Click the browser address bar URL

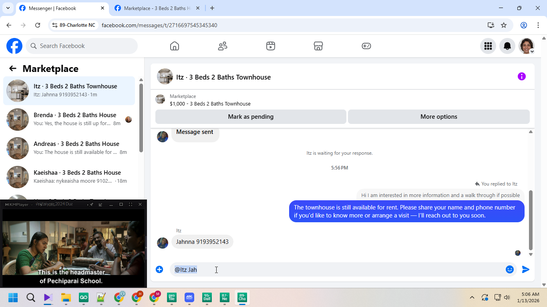[x=159, y=25]
